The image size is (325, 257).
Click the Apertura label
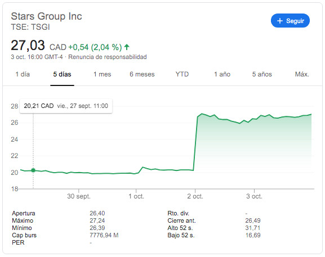(24, 213)
